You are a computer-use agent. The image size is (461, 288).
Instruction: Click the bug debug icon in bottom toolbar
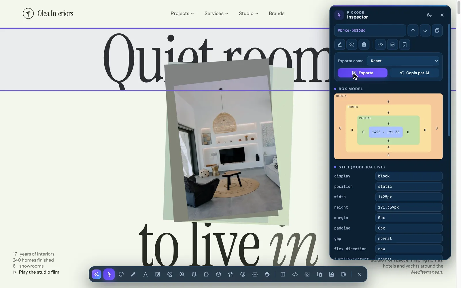pos(267,274)
